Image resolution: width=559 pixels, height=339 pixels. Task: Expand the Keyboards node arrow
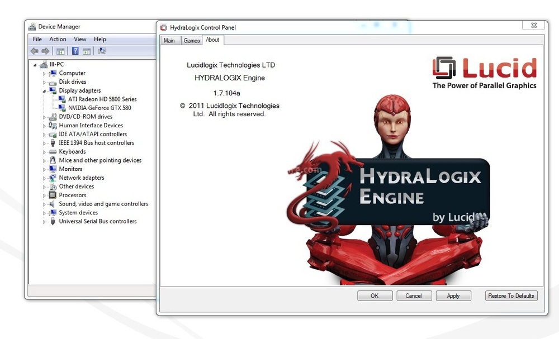pyautogui.click(x=44, y=152)
